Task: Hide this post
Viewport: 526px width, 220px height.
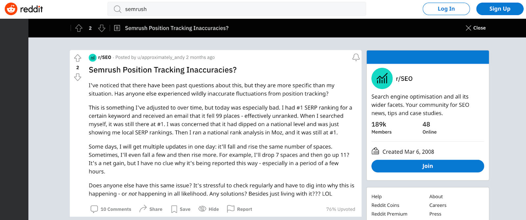Action: (x=209, y=209)
